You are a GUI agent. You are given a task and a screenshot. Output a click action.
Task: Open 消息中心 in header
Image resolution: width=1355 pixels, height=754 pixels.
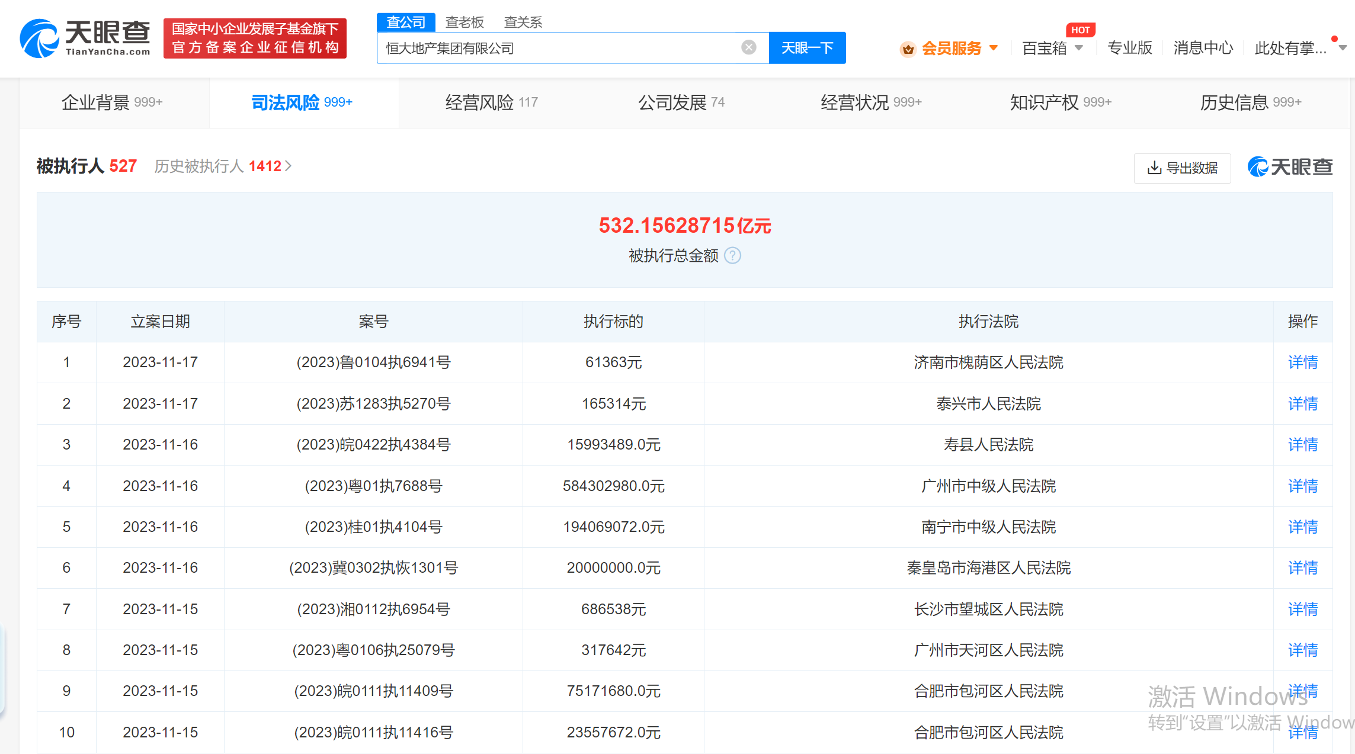(1203, 48)
